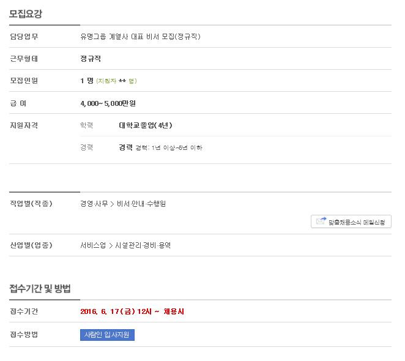Click the red application period date text
This screenshot has width=405, height=361.
pyautogui.click(x=132, y=311)
